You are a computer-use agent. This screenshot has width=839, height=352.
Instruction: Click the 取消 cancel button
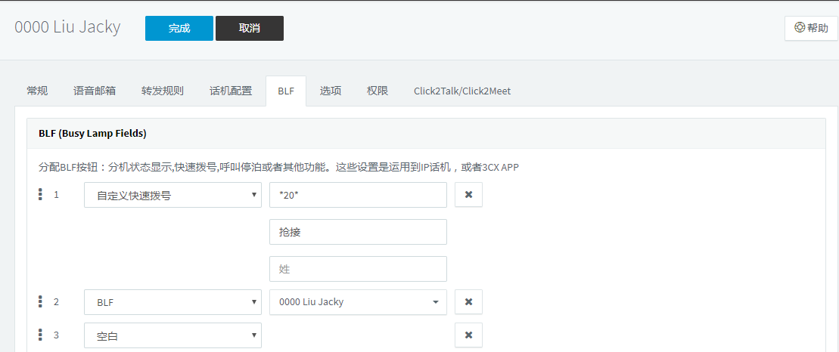click(250, 28)
